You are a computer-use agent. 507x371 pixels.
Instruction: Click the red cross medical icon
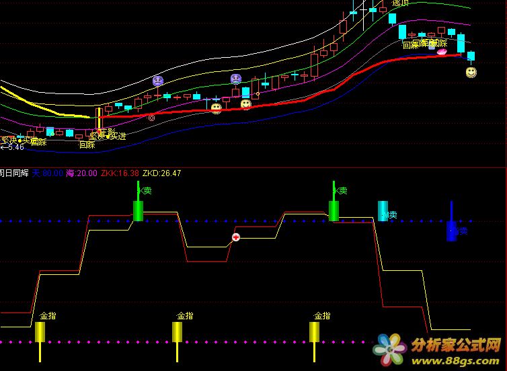(236, 237)
